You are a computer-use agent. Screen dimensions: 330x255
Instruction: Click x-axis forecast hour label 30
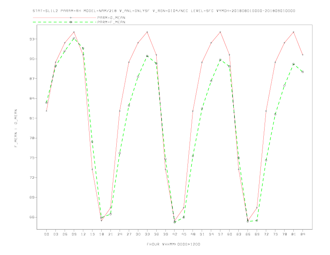point(138,234)
